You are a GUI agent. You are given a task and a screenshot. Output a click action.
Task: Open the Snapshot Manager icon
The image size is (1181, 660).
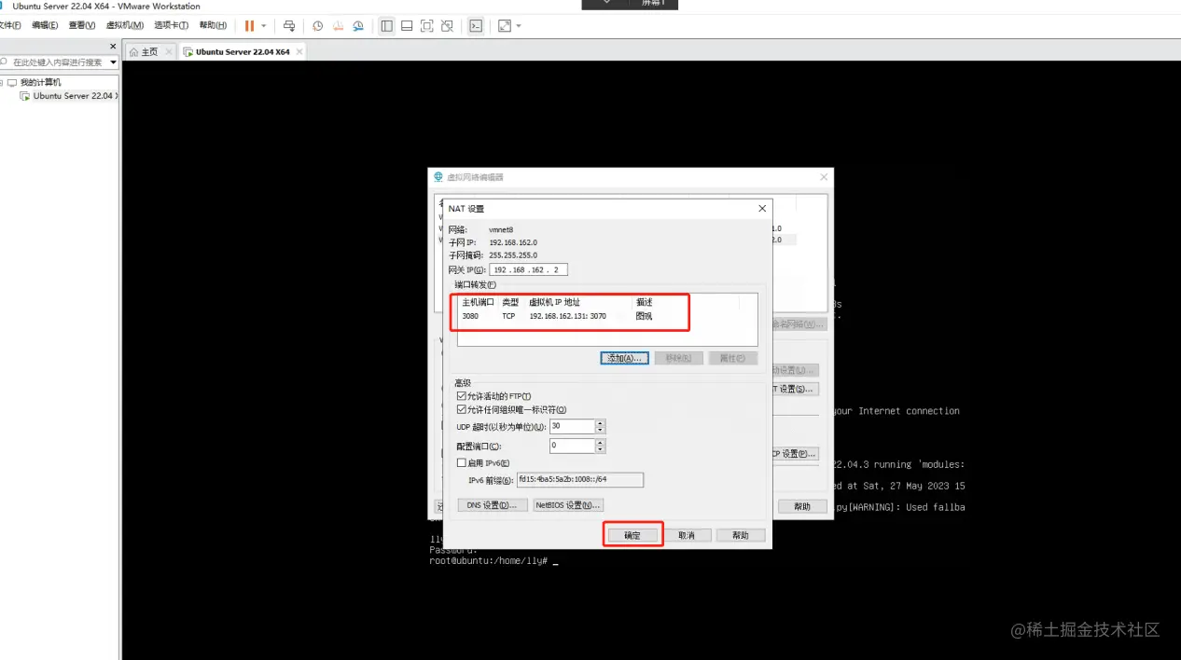click(x=357, y=25)
